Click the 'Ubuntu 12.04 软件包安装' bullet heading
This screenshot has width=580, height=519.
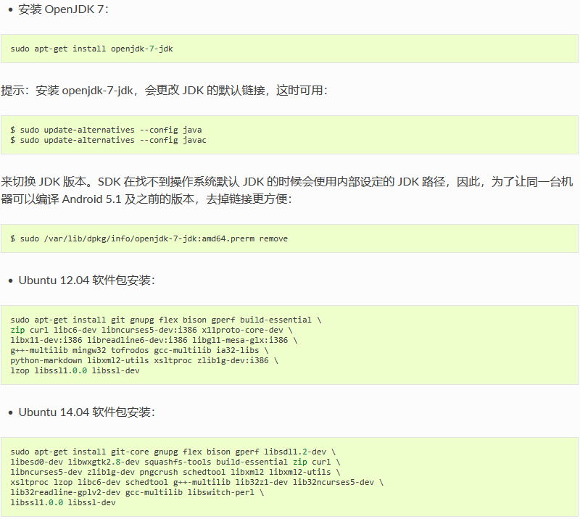point(86,281)
